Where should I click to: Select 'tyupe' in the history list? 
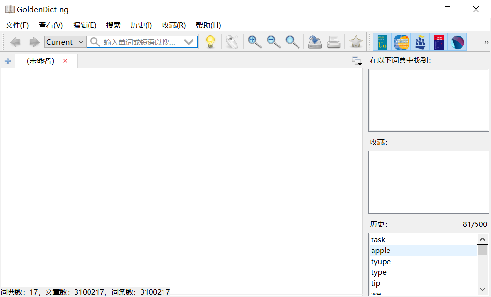pyautogui.click(x=423, y=262)
